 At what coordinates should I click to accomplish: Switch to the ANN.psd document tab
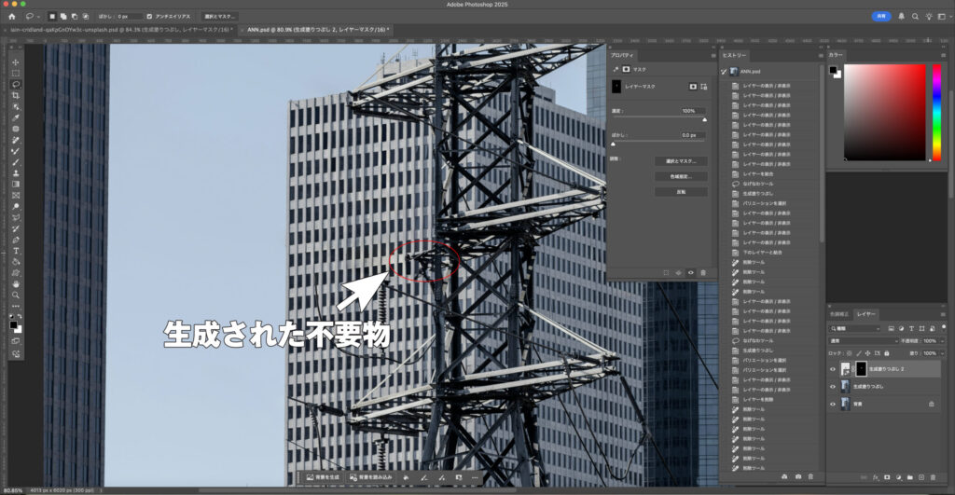point(318,30)
